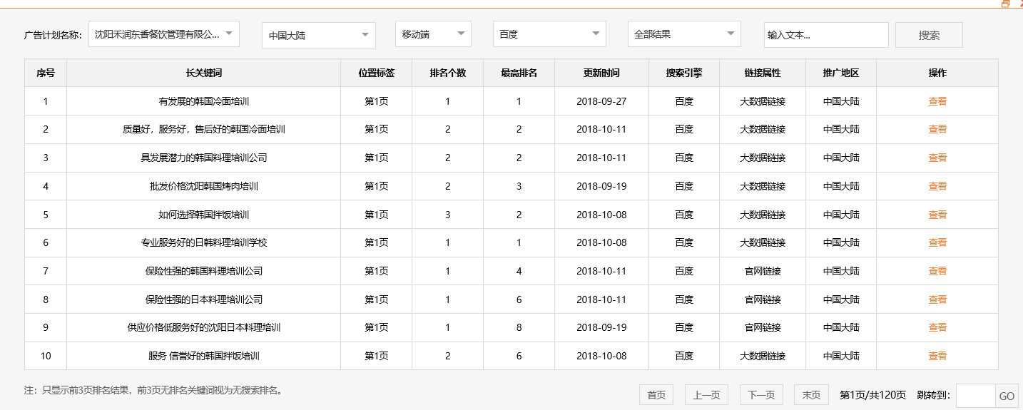Open 查看 link in row 4
1023x410 pixels.
(x=937, y=186)
